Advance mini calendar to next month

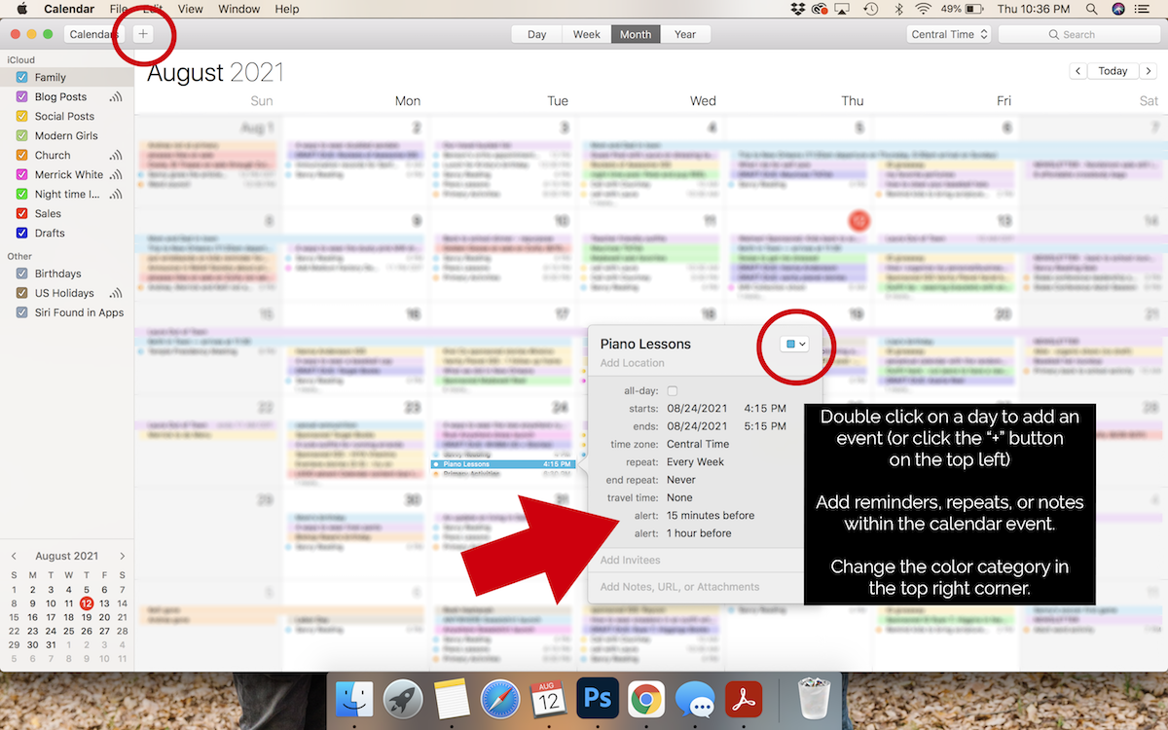click(x=122, y=556)
